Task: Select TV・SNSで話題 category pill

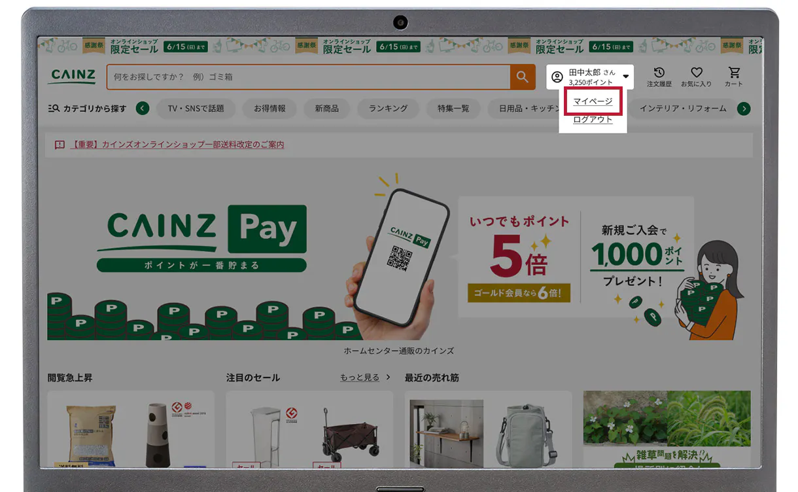Action: coord(196,109)
